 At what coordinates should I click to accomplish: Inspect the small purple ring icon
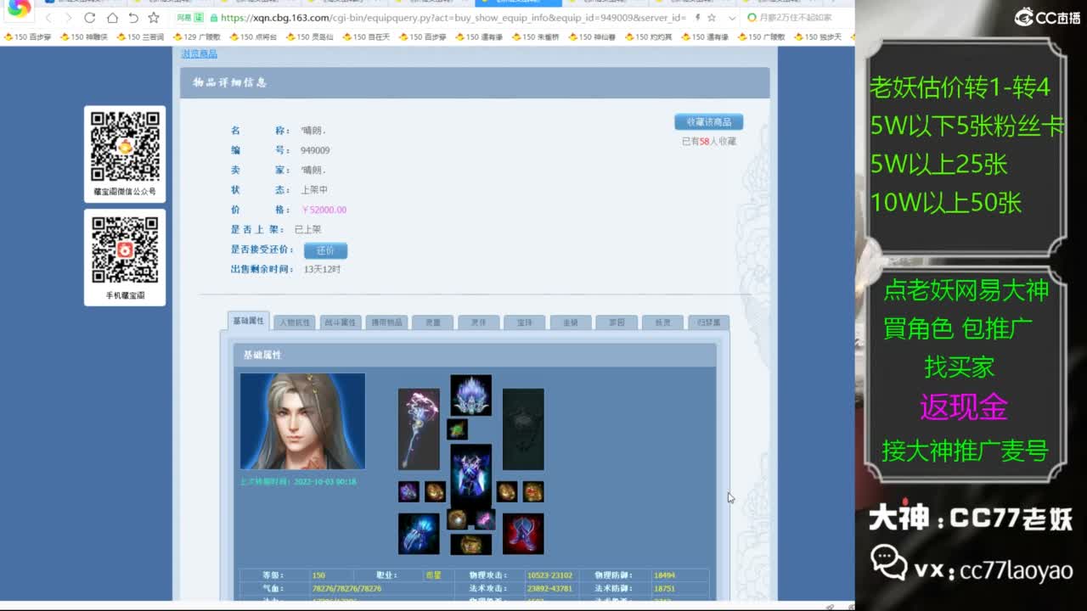tap(408, 491)
